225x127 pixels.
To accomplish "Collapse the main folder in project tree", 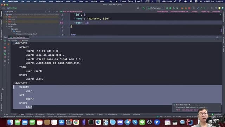I will coord(9,29).
